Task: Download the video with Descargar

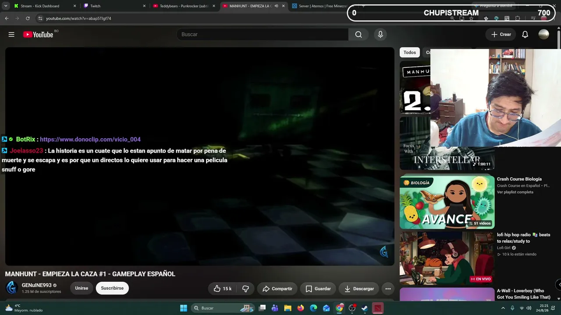Action: [359, 289]
